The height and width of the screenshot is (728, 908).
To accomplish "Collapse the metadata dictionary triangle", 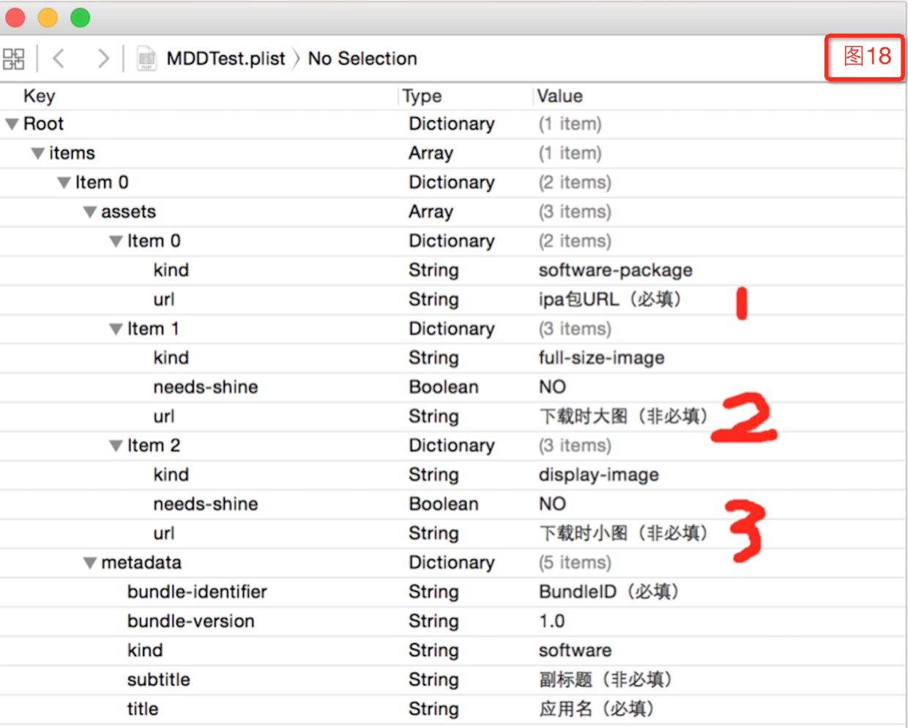I will [90, 563].
